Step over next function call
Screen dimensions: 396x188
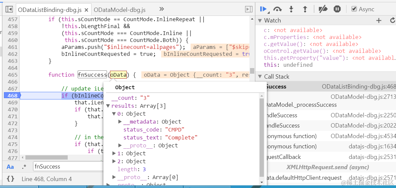pos(277,9)
